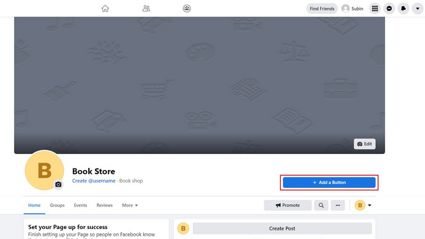This screenshot has height=239, width=425.
Task: Click the Book Store page title
Action: point(94,171)
